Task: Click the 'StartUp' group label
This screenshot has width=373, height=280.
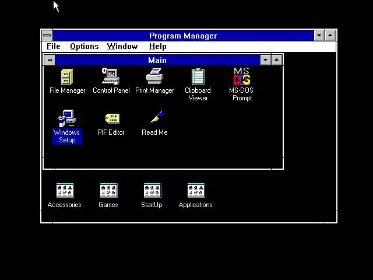Action: pos(152,205)
